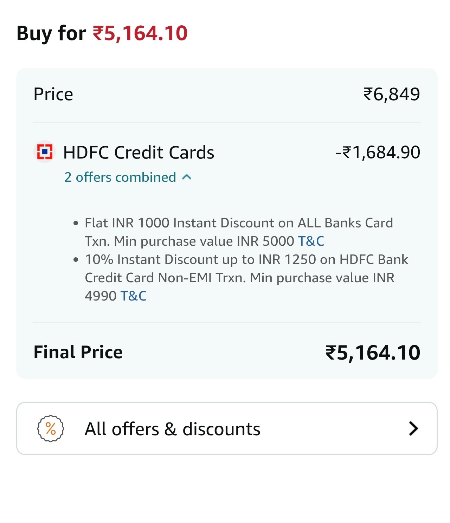
Task: Click the '2 offers combined' text
Action: pyautogui.click(x=120, y=177)
